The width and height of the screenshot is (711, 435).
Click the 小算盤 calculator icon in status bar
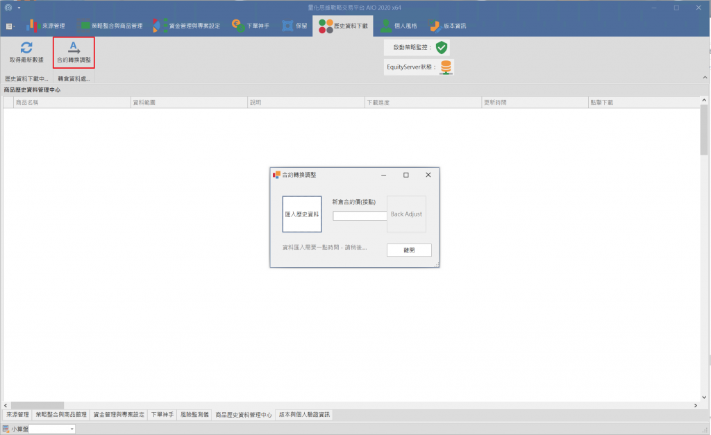[x=6, y=429]
